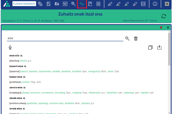Close the synonyms results panel

point(168,28)
